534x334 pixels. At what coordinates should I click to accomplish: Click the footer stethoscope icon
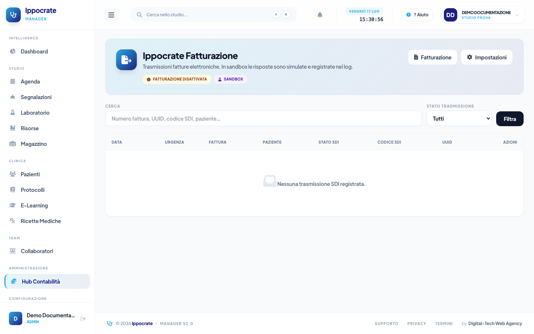(x=110, y=324)
